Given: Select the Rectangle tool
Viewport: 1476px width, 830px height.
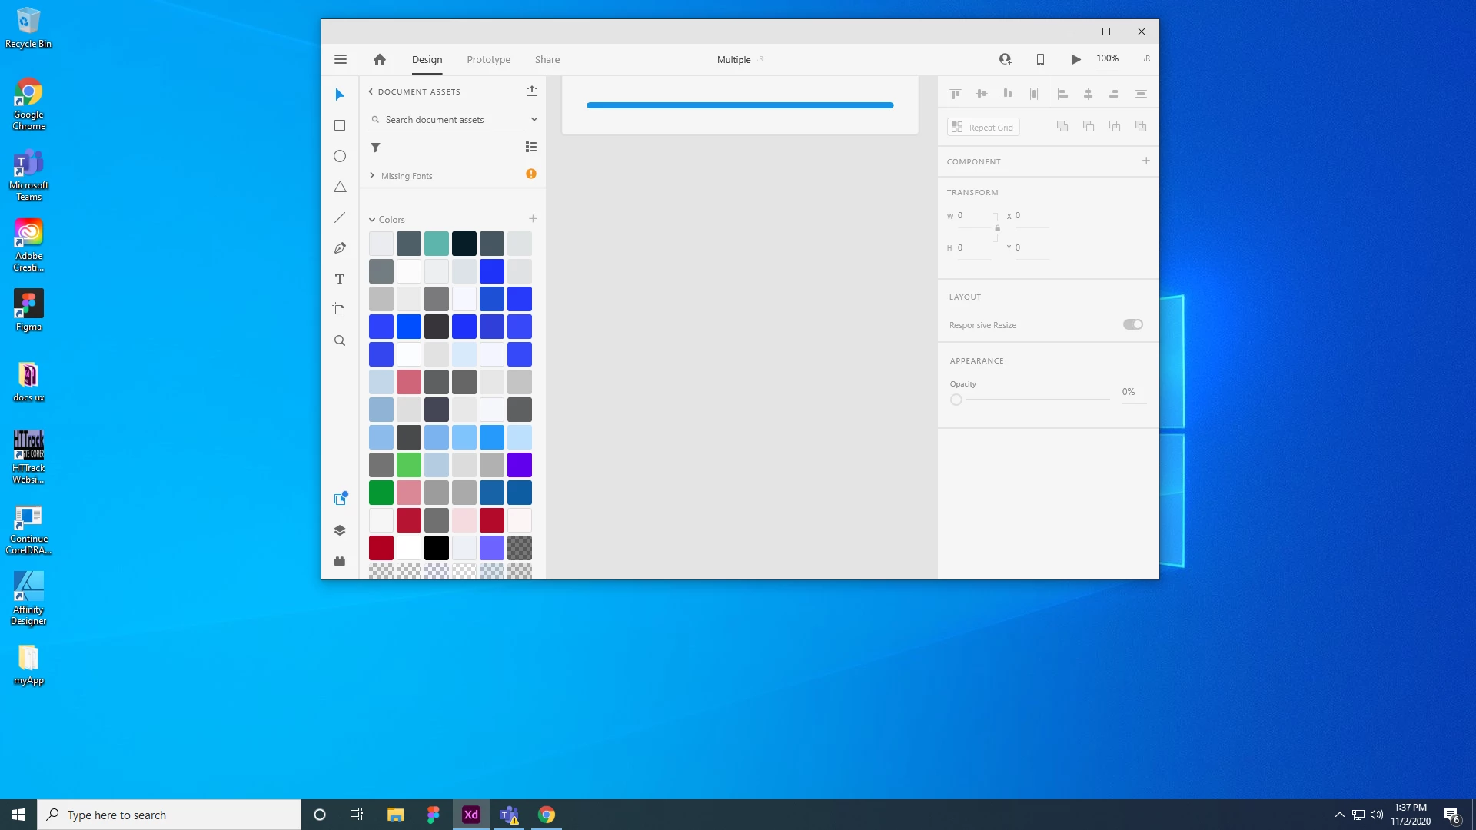Looking at the screenshot, I should click(x=340, y=125).
